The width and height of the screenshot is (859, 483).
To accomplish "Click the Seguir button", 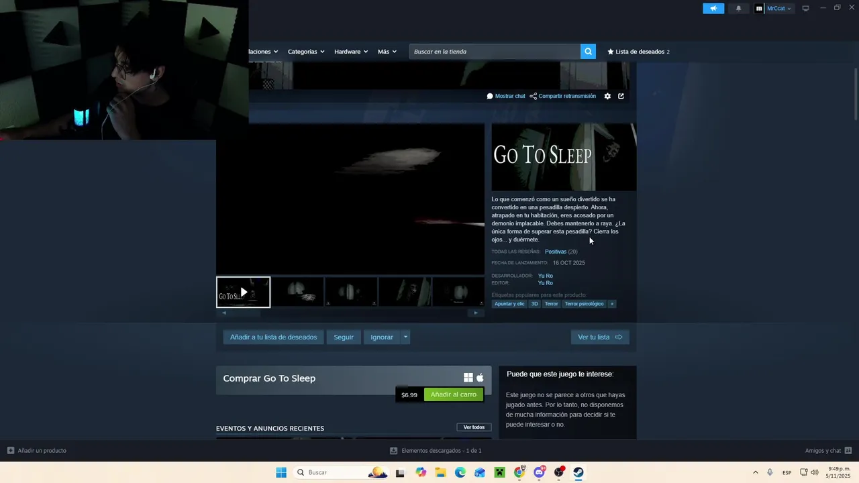I will [344, 337].
